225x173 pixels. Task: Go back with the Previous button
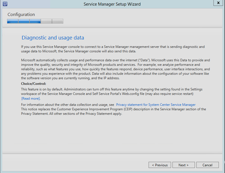[x=160, y=165]
